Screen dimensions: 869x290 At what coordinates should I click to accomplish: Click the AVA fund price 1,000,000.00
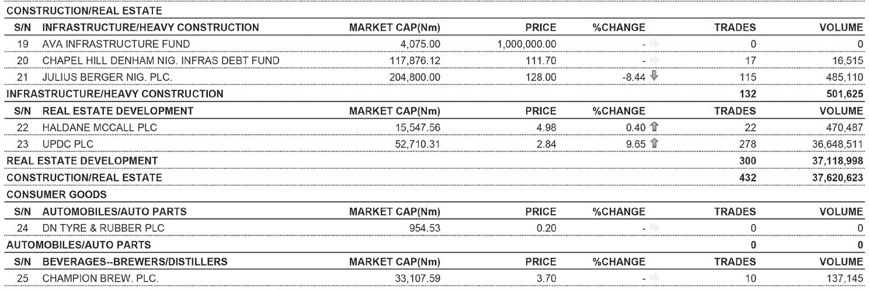(526, 44)
